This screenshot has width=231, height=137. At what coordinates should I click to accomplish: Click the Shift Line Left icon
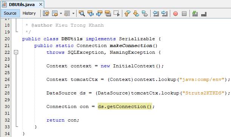click(x=156, y=14)
